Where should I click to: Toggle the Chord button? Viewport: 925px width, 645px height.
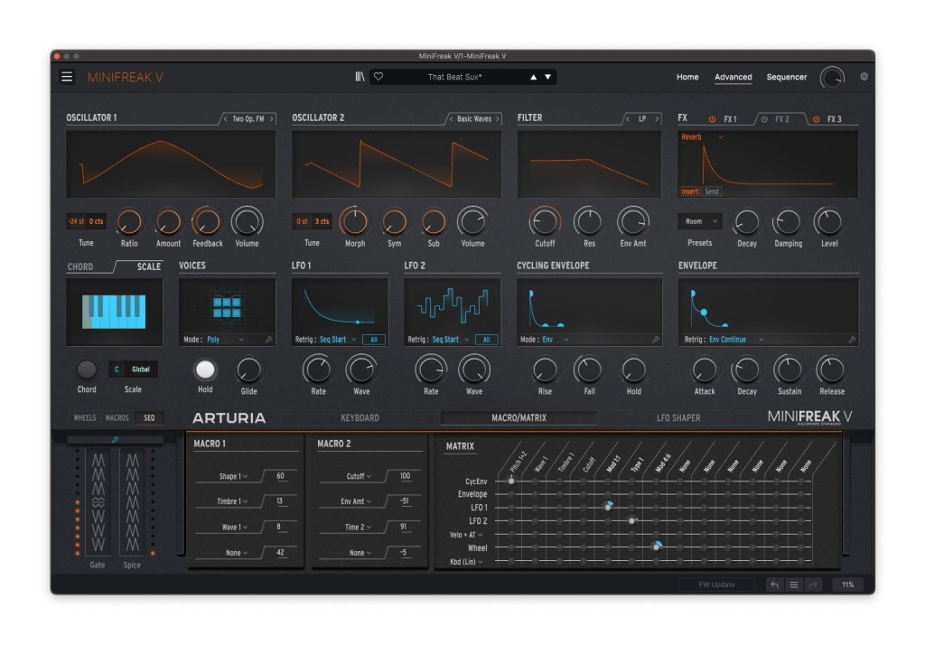(x=87, y=369)
